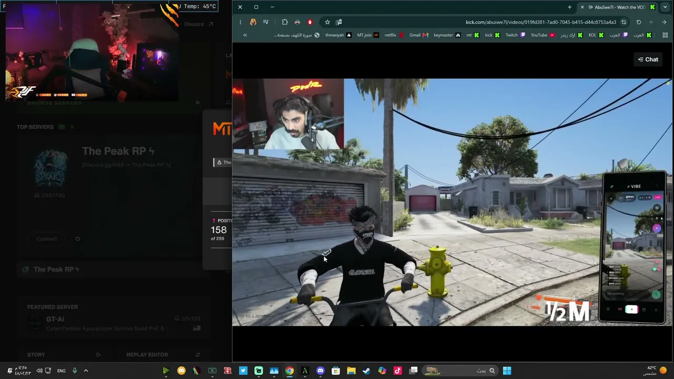Open the thmanyah bookmark
674x379 pixels.
click(x=338, y=35)
